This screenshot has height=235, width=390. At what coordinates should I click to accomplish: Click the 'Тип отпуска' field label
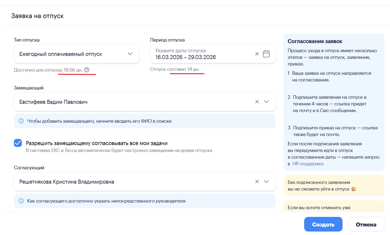27,40
